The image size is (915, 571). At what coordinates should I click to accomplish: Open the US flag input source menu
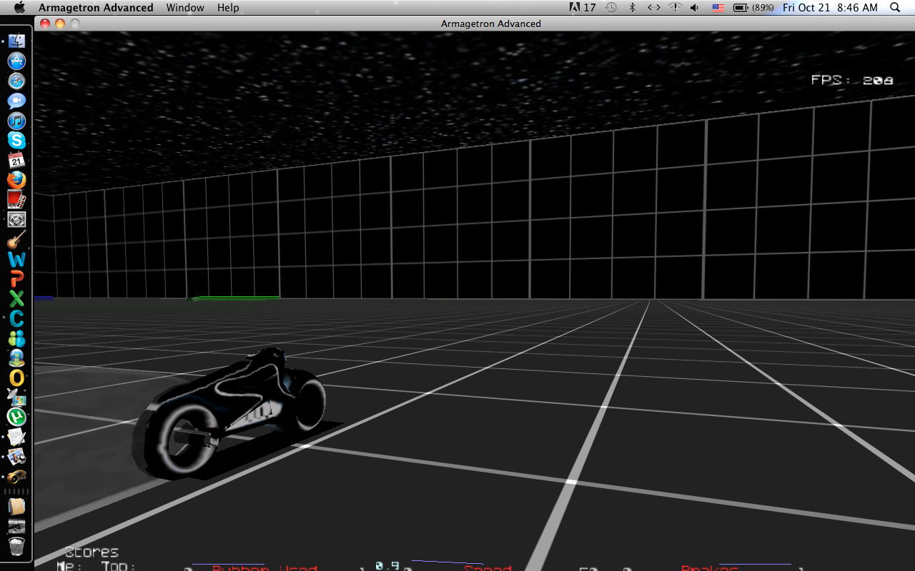click(718, 8)
